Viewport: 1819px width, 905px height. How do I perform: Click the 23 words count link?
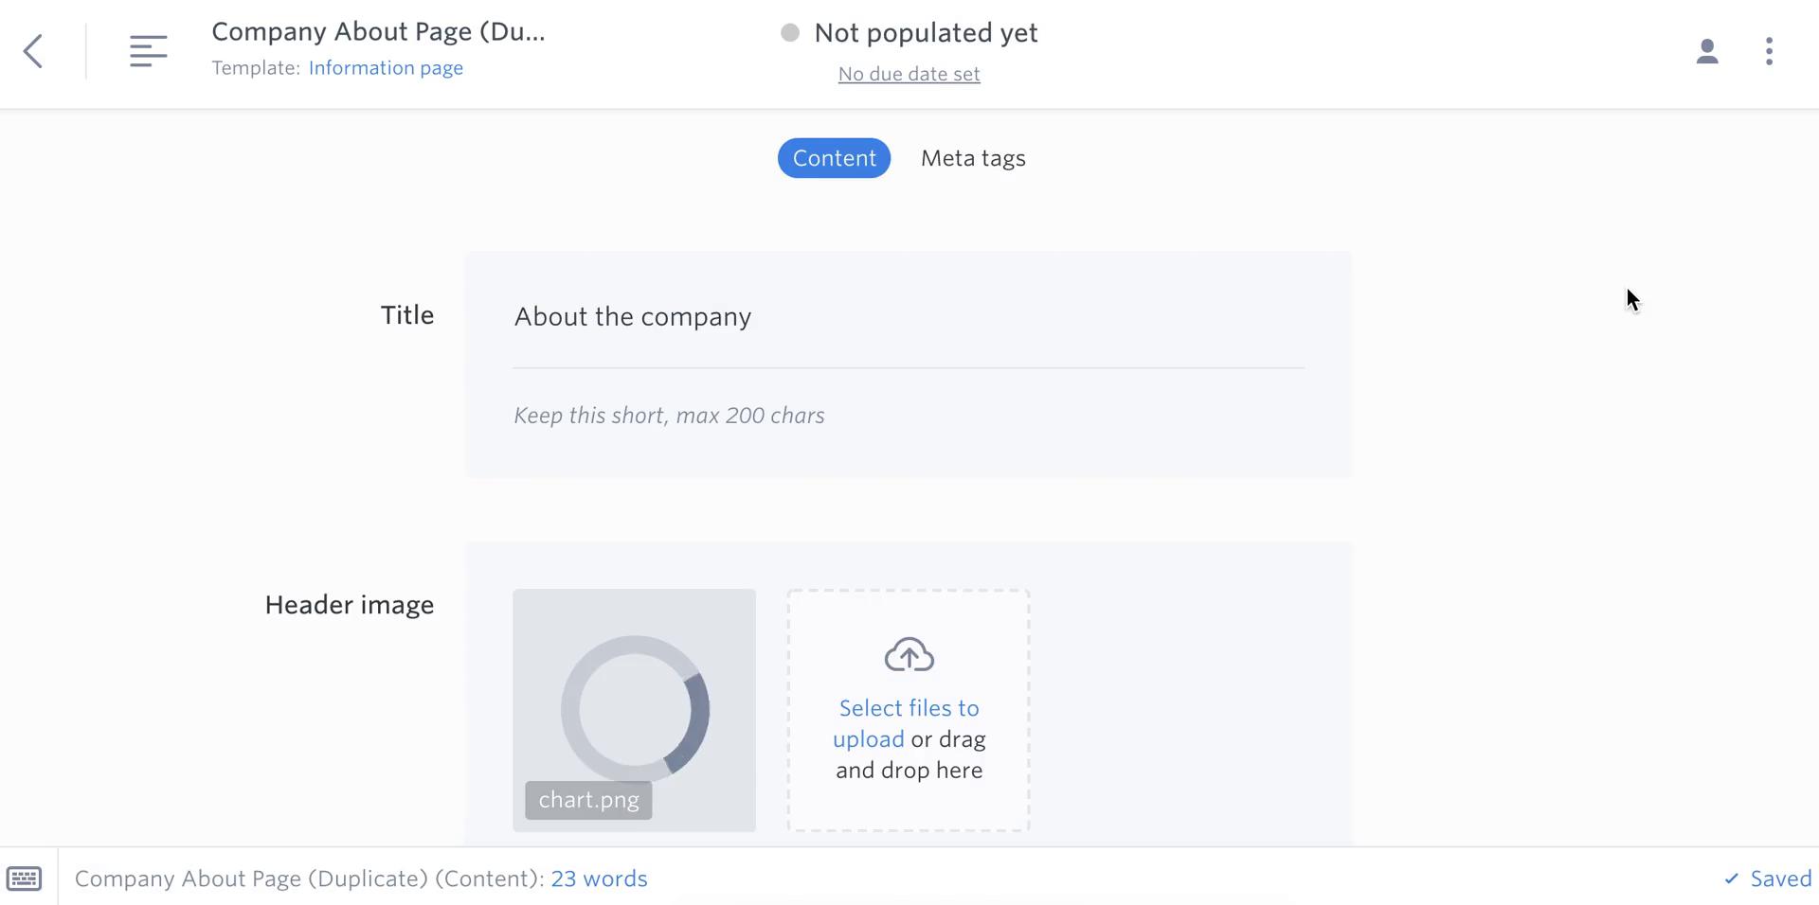pos(599,878)
